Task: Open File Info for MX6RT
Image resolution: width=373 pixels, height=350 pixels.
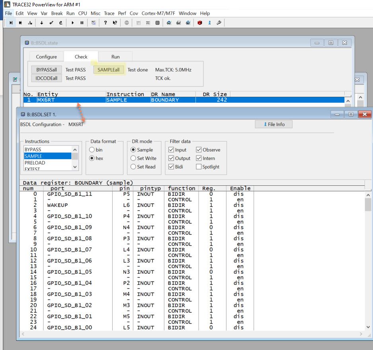Action: coord(273,124)
